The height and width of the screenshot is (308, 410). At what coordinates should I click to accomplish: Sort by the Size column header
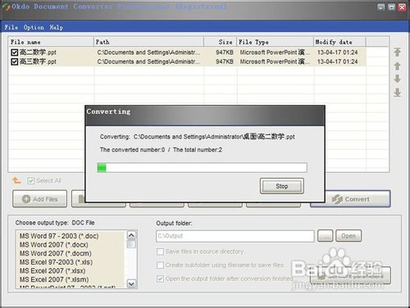coord(221,42)
